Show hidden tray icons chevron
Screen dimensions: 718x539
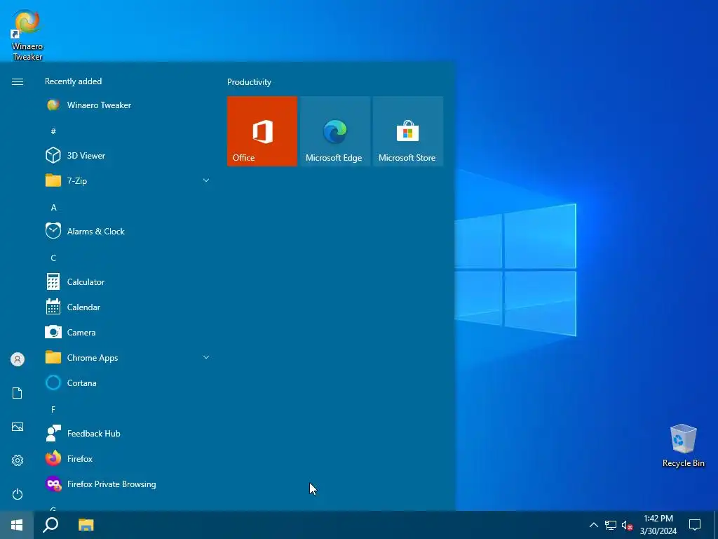(593, 525)
